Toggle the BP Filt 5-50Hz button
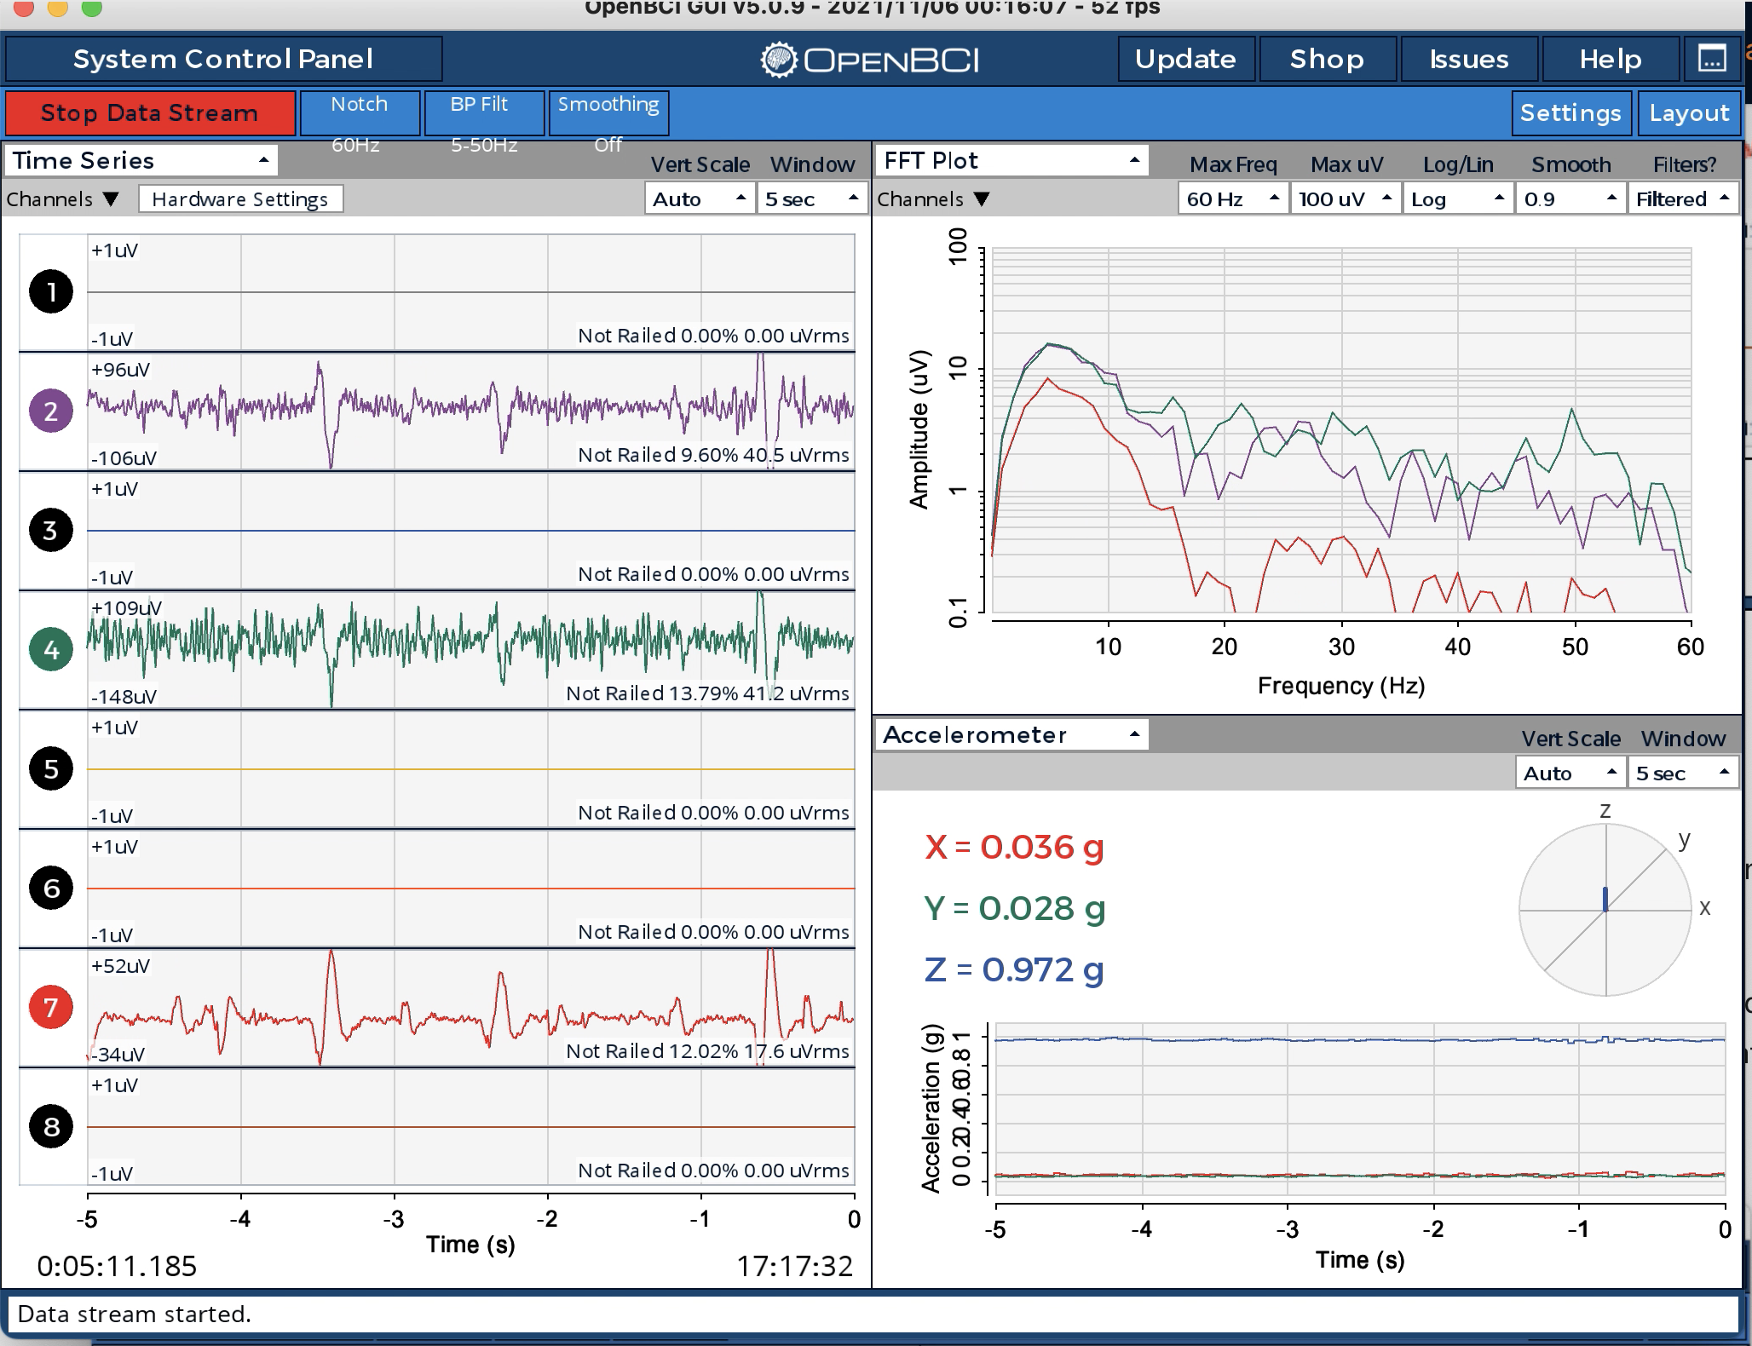The height and width of the screenshot is (1346, 1752). click(484, 113)
